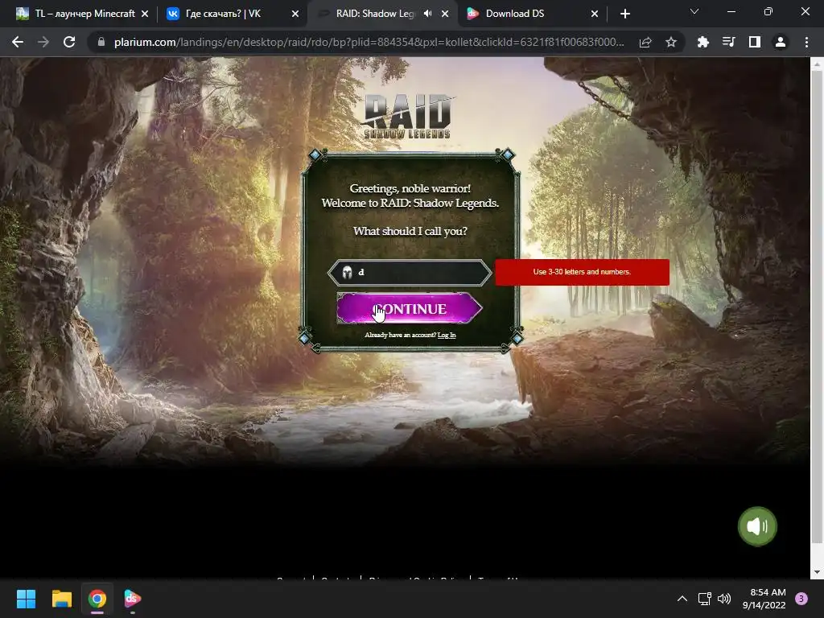Viewport: 824px width, 618px height.
Task: Mute the RAID tab audio indicator
Action: point(428,14)
